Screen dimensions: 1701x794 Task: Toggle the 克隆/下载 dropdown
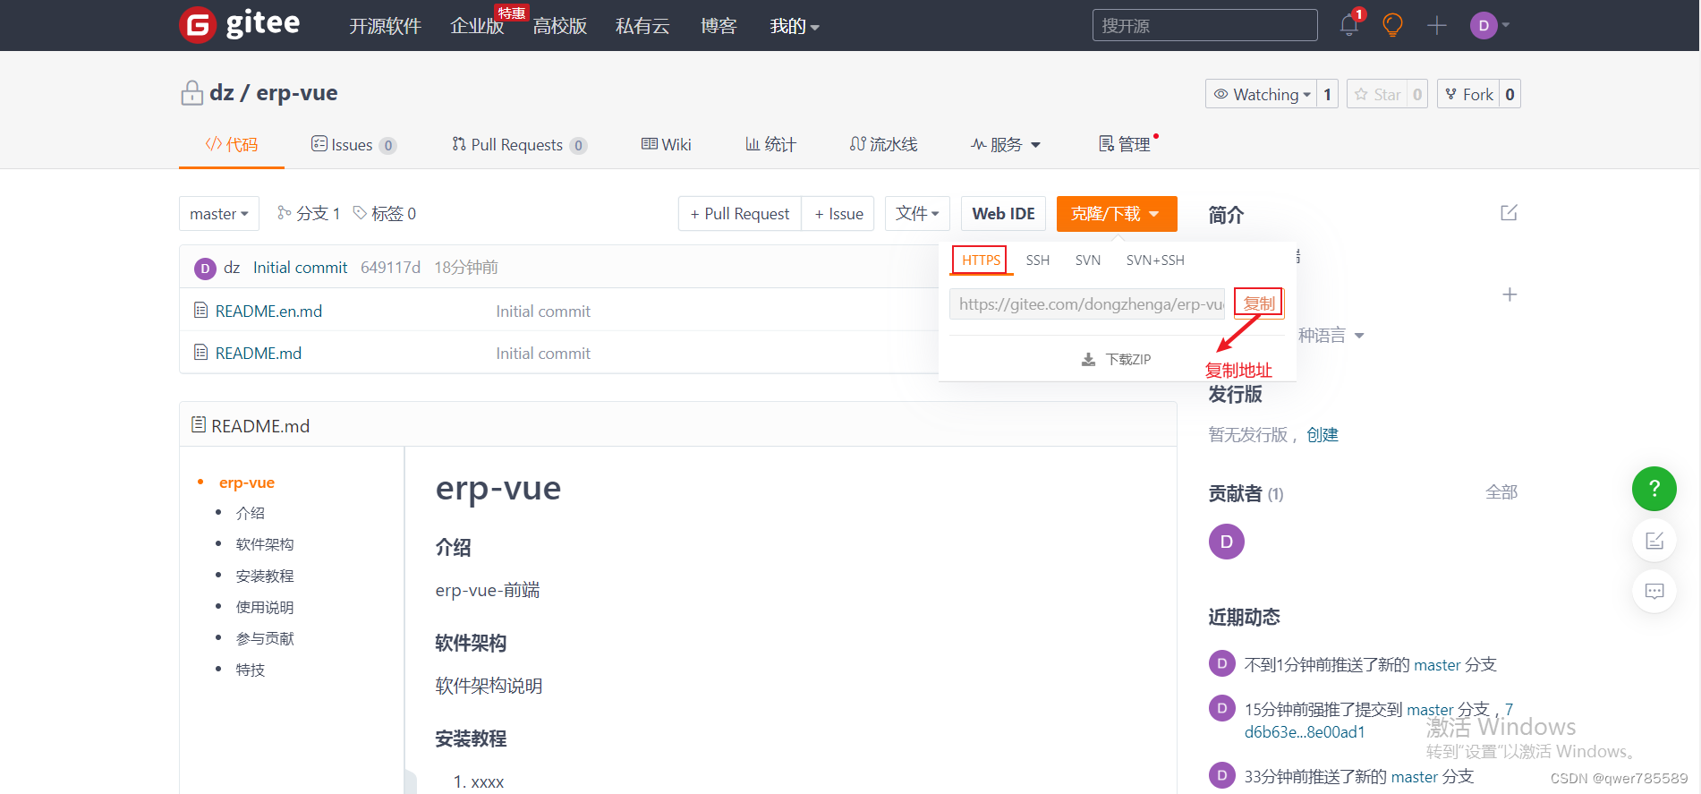pyautogui.click(x=1117, y=214)
